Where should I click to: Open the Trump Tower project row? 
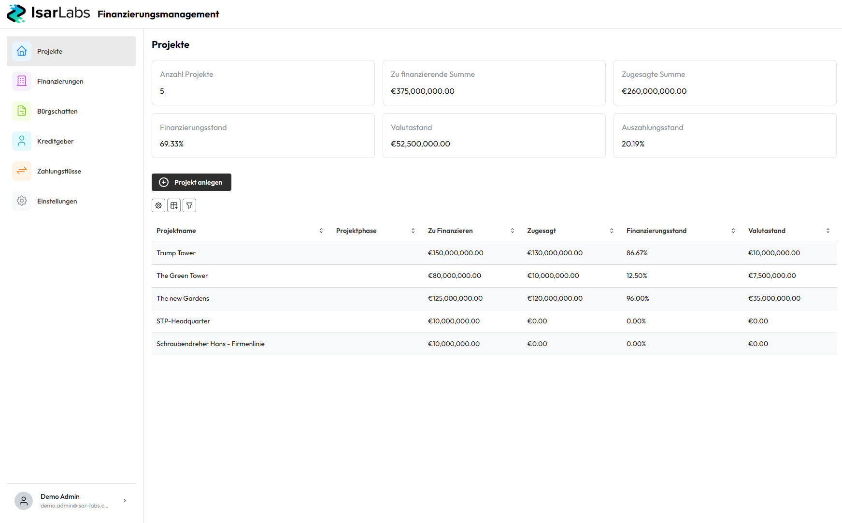coord(176,253)
